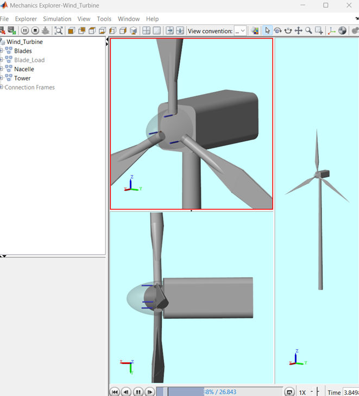Open the Help menu
This screenshot has width=359, height=396.
click(152, 19)
